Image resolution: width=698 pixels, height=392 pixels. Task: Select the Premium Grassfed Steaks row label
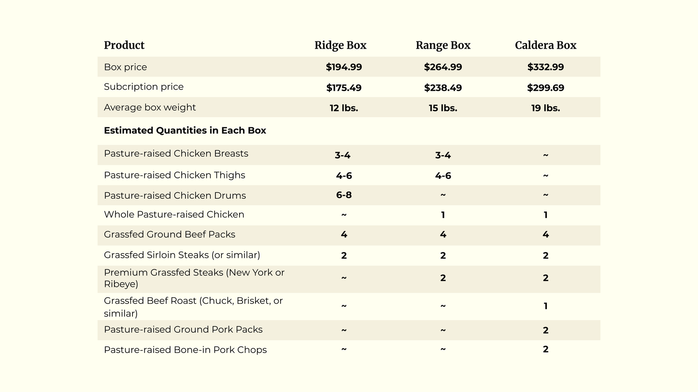coord(194,278)
